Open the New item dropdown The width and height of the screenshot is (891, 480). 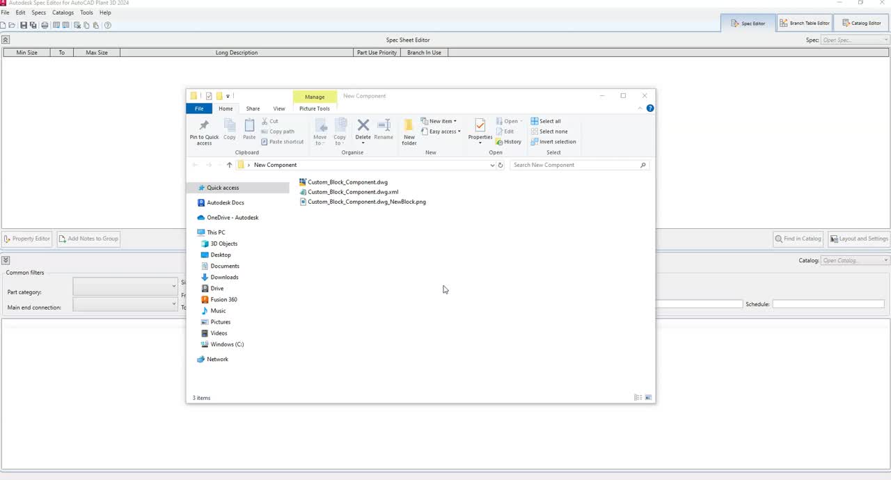click(439, 121)
